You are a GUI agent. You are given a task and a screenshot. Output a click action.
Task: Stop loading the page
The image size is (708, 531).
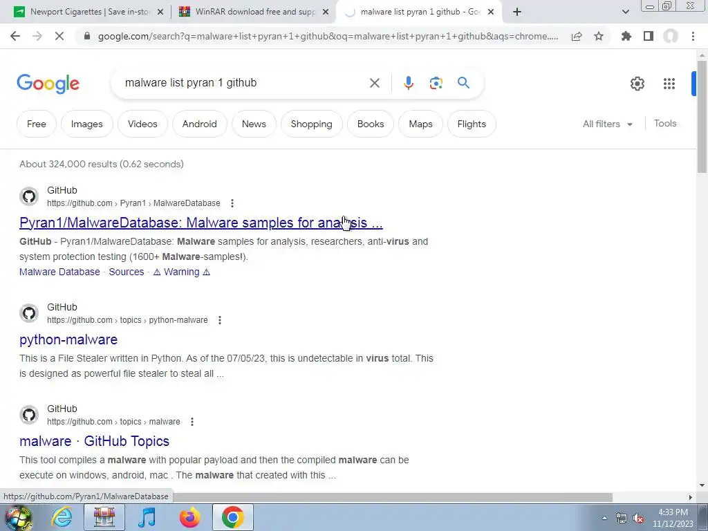(59, 36)
